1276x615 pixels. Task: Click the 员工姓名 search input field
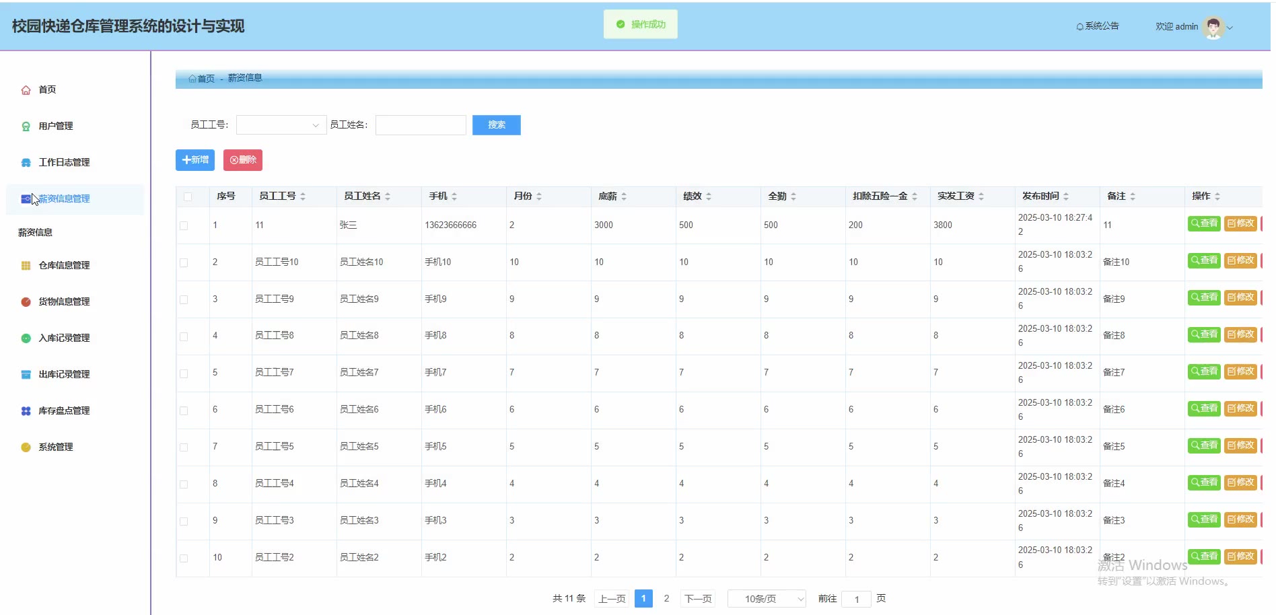[421, 125]
